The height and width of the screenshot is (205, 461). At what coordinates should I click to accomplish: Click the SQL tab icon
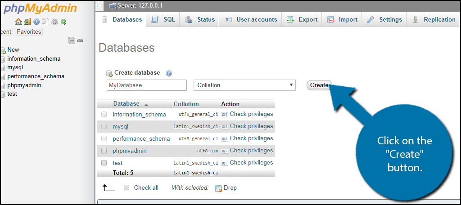pyautogui.click(x=155, y=19)
